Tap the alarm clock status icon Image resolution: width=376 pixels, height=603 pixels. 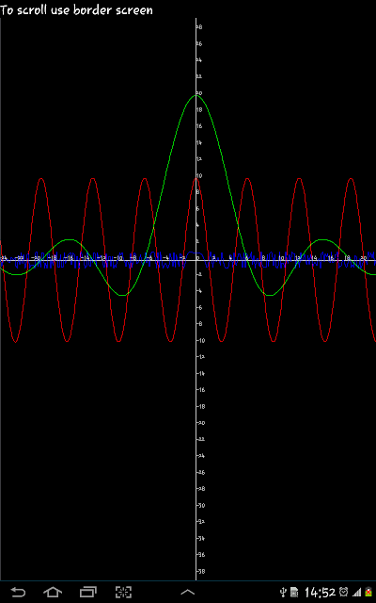tap(344, 593)
